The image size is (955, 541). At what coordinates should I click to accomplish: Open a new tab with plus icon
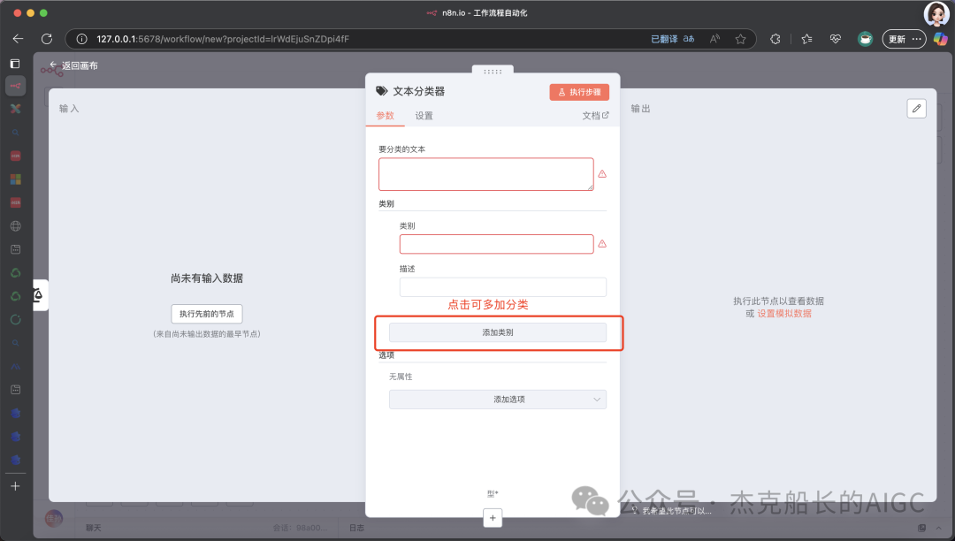pos(15,485)
